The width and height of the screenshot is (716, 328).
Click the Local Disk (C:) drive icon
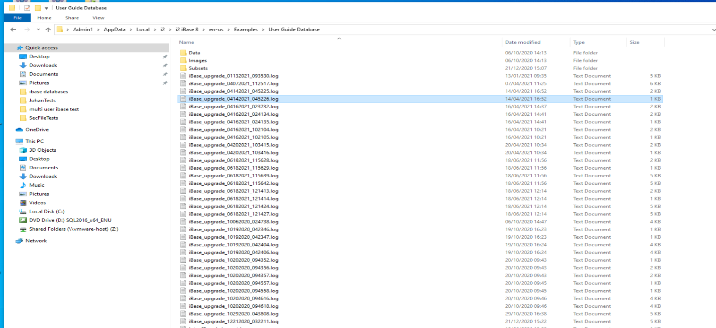tap(23, 212)
